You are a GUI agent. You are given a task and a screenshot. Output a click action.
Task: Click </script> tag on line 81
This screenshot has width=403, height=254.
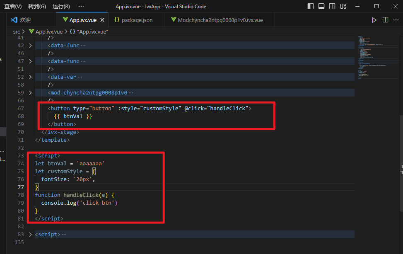pos(49,218)
